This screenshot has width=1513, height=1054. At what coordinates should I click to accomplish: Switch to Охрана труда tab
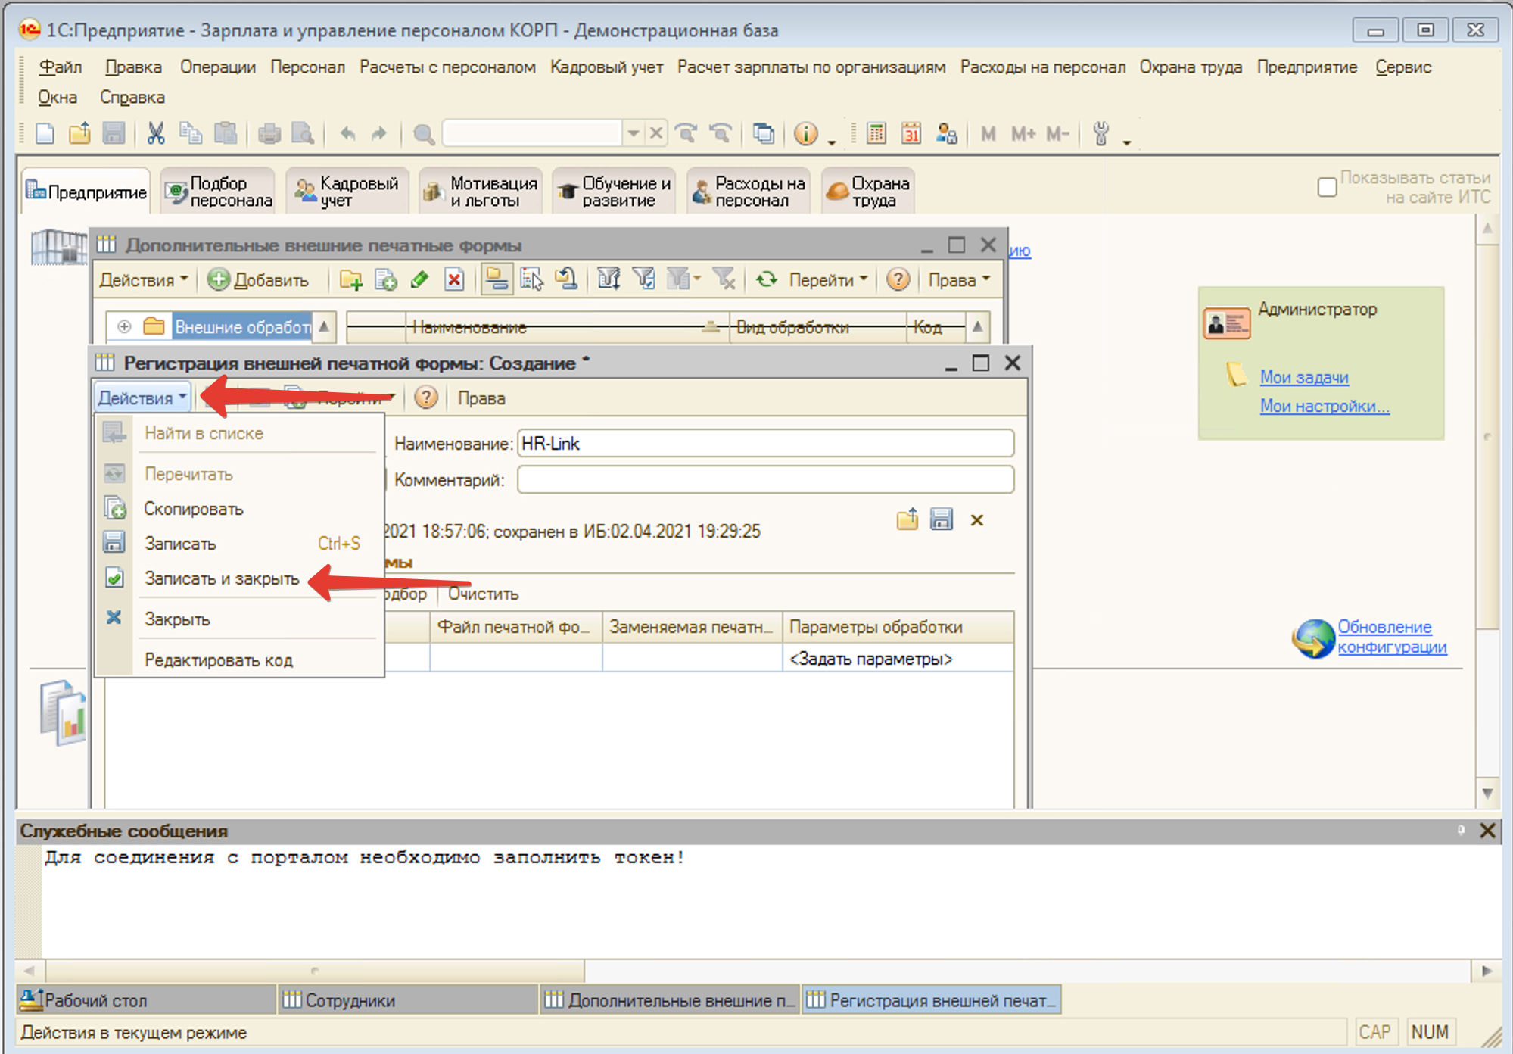tap(868, 192)
